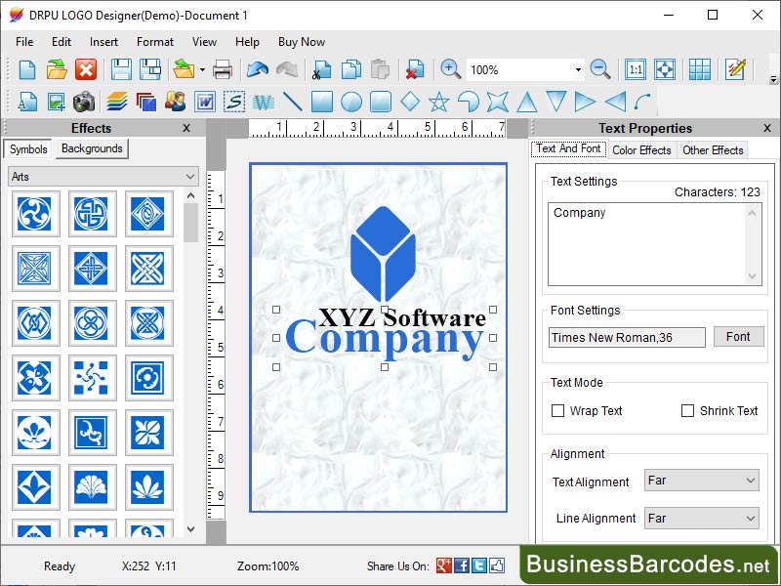781x586 pixels.
Task: Select the Star shape tool
Action: point(439,101)
